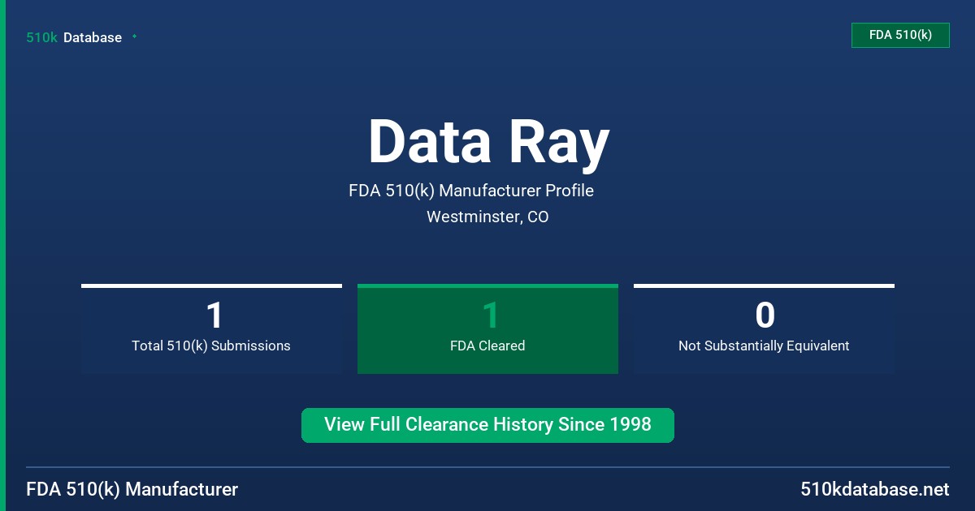Screen dimensions: 975x511
Task: Click the FDA 510(k) badge
Action: 900,35
